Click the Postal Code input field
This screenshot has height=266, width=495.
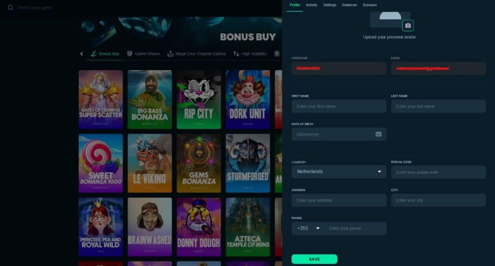[x=438, y=172]
